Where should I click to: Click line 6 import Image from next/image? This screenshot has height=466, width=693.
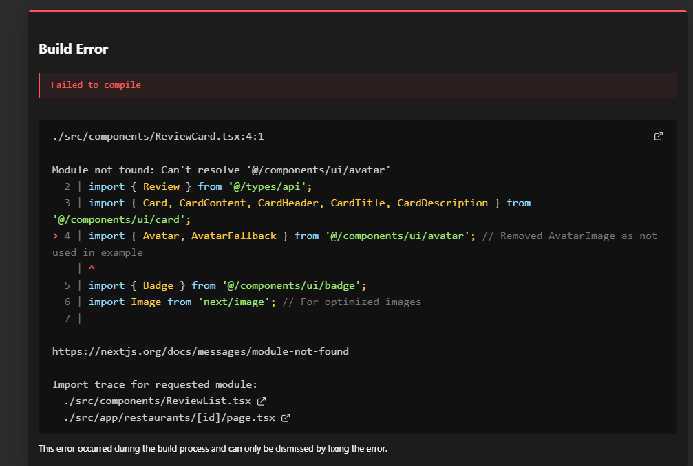click(182, 302)
